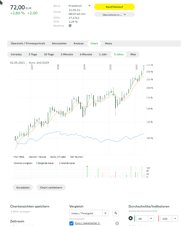Viewport: 195px width, 226px height.
Task: Open Kursdaten below the chart
Action: 23,187
